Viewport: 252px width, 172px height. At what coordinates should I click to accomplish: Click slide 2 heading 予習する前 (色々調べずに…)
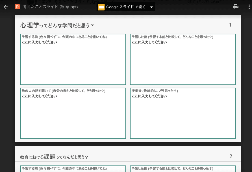click(64, 169)
